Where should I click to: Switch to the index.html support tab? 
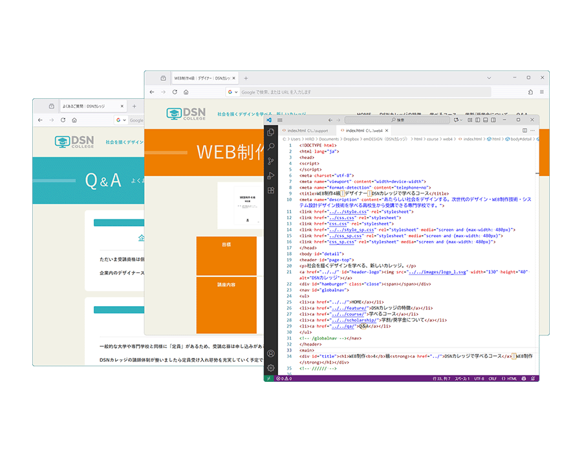(307, 130)
